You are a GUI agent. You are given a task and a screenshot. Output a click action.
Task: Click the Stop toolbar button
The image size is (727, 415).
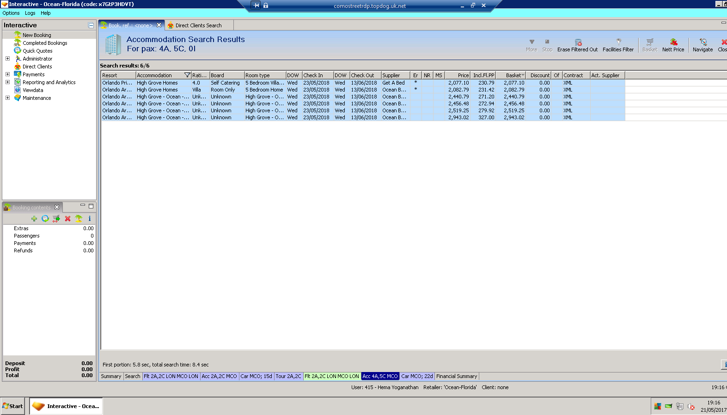click(547, 45)
